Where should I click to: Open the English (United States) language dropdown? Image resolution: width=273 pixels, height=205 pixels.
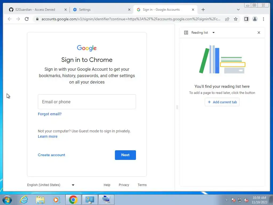[51, 185]
